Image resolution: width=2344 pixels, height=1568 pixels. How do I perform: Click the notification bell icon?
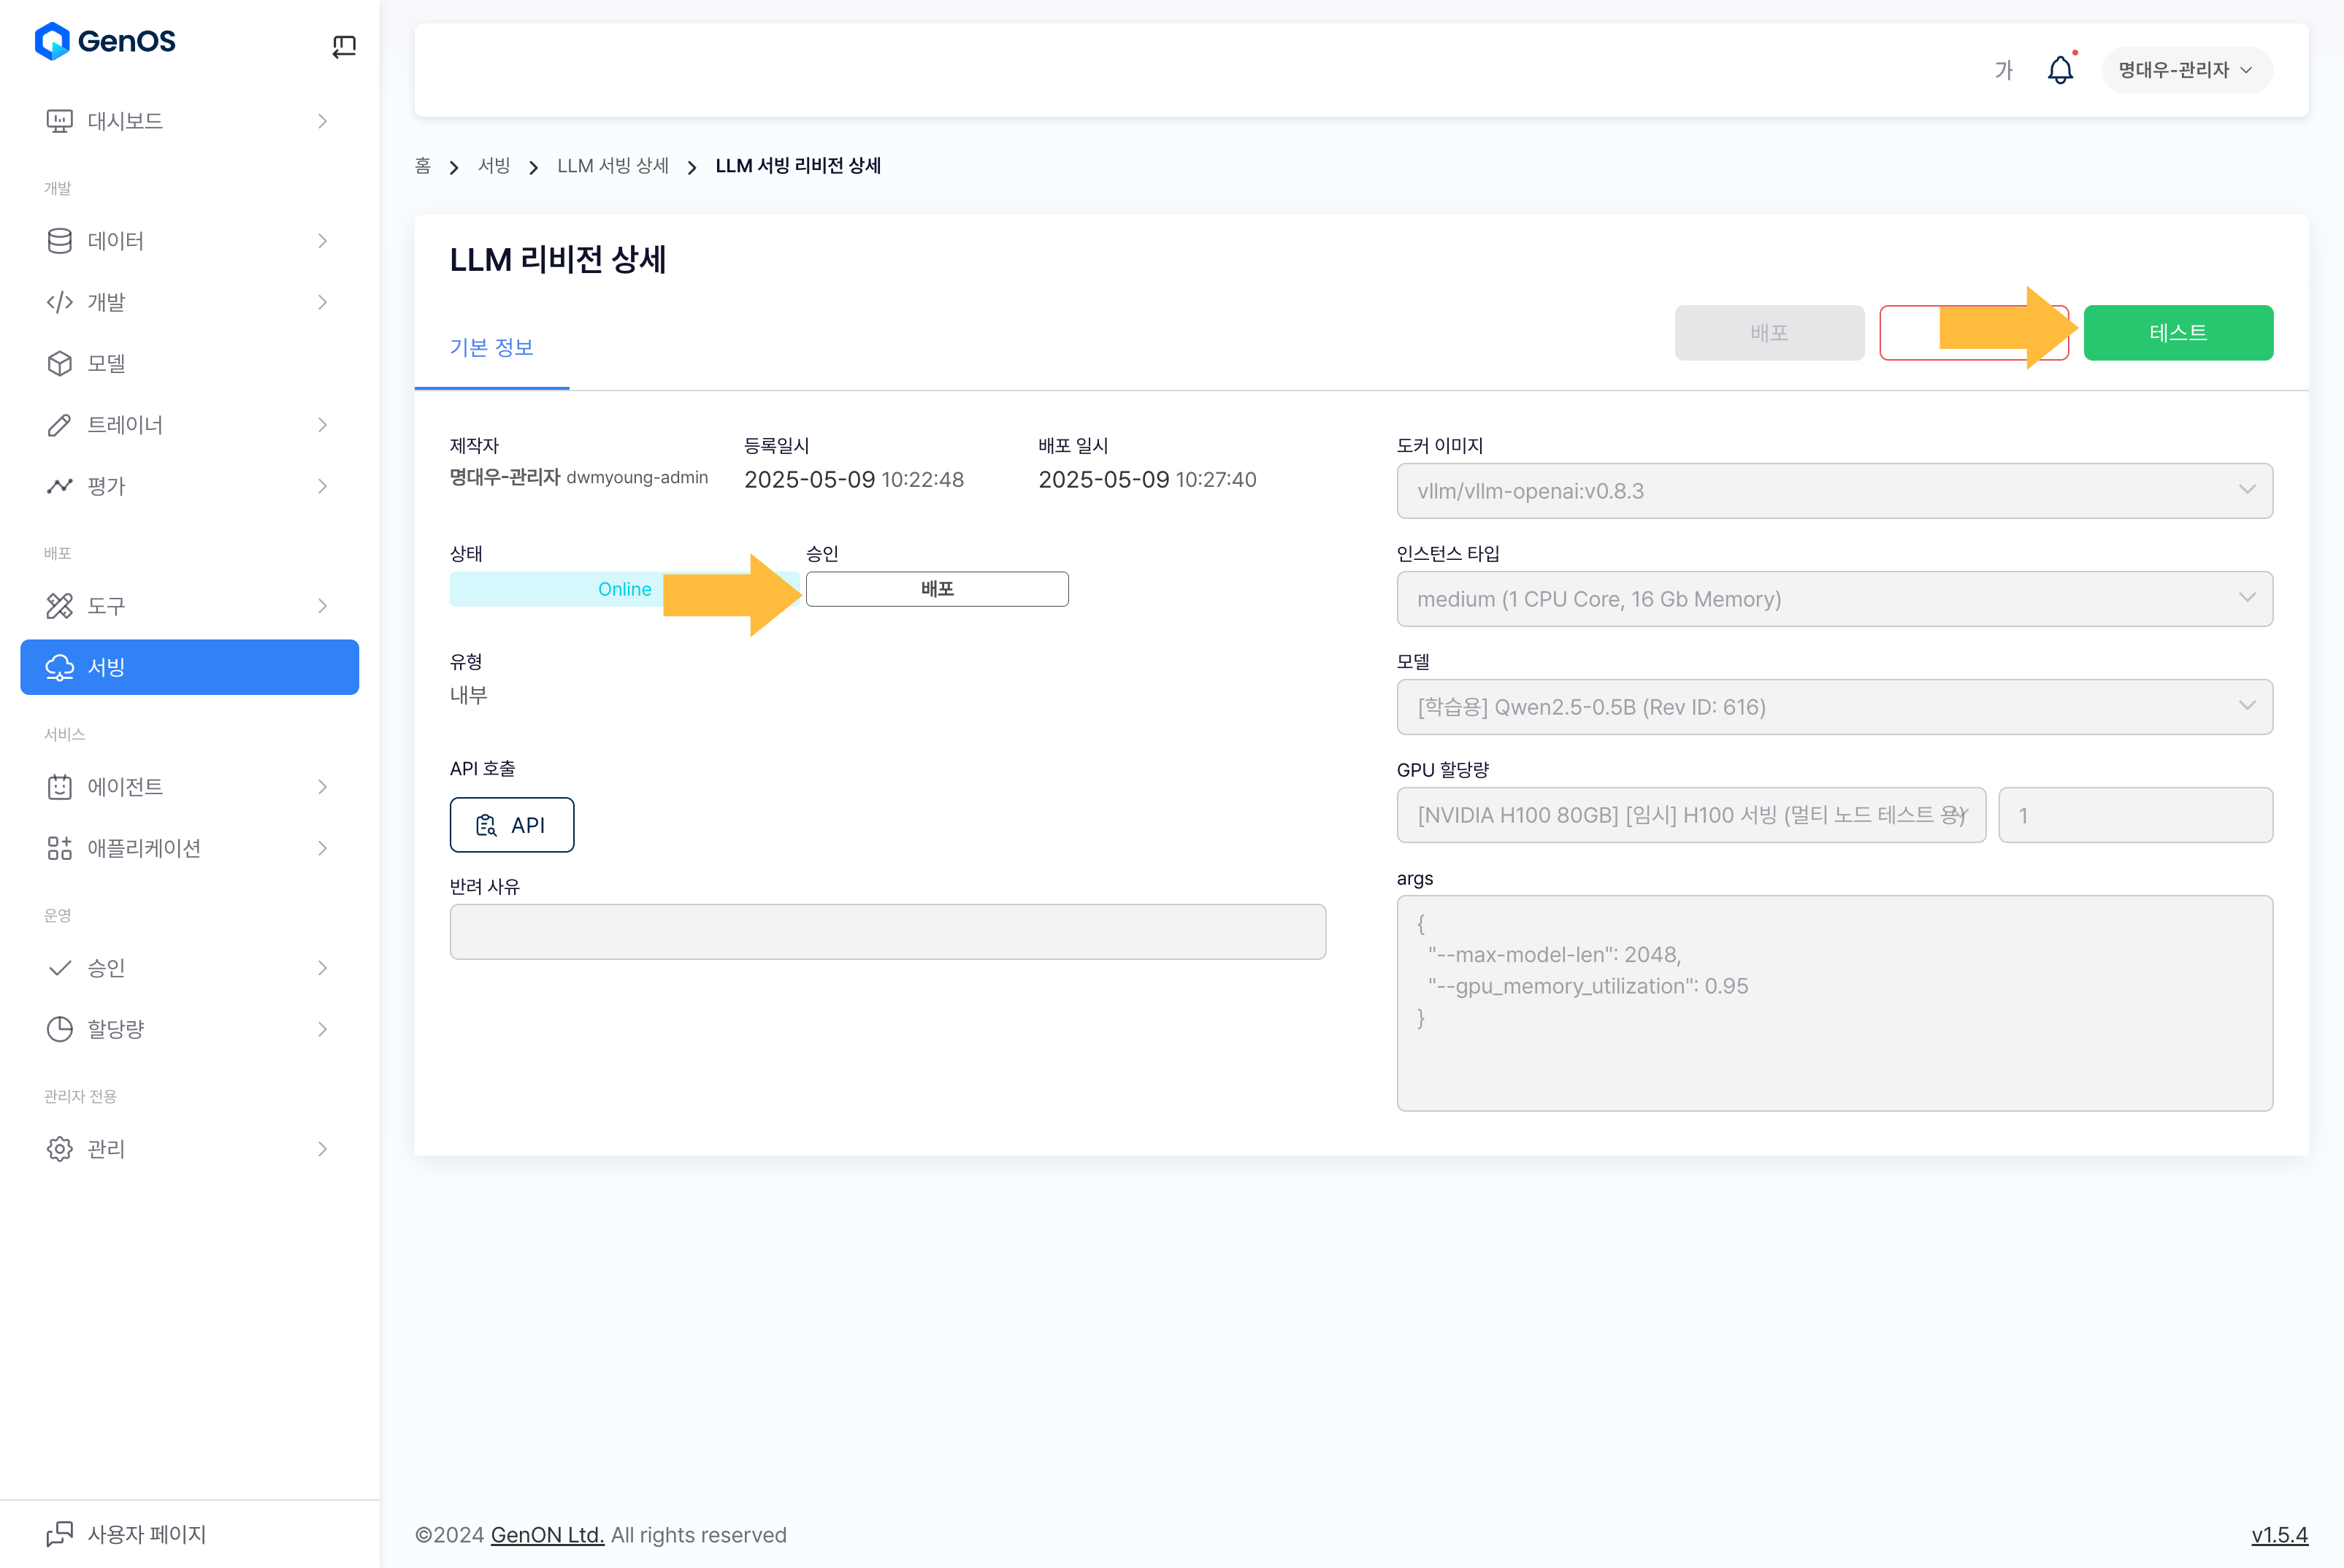click(x=2060, y=70)
